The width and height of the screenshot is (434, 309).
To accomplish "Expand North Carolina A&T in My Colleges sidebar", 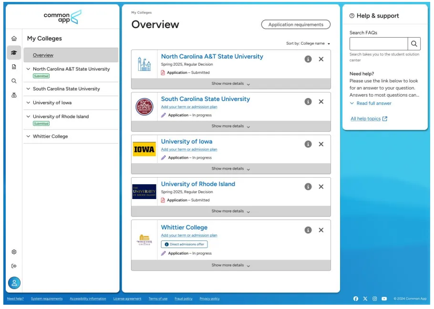I will click(28, 69).
